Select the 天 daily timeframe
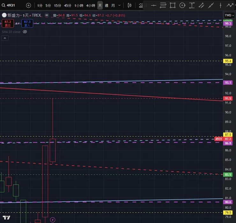 [x=100, y=5]
